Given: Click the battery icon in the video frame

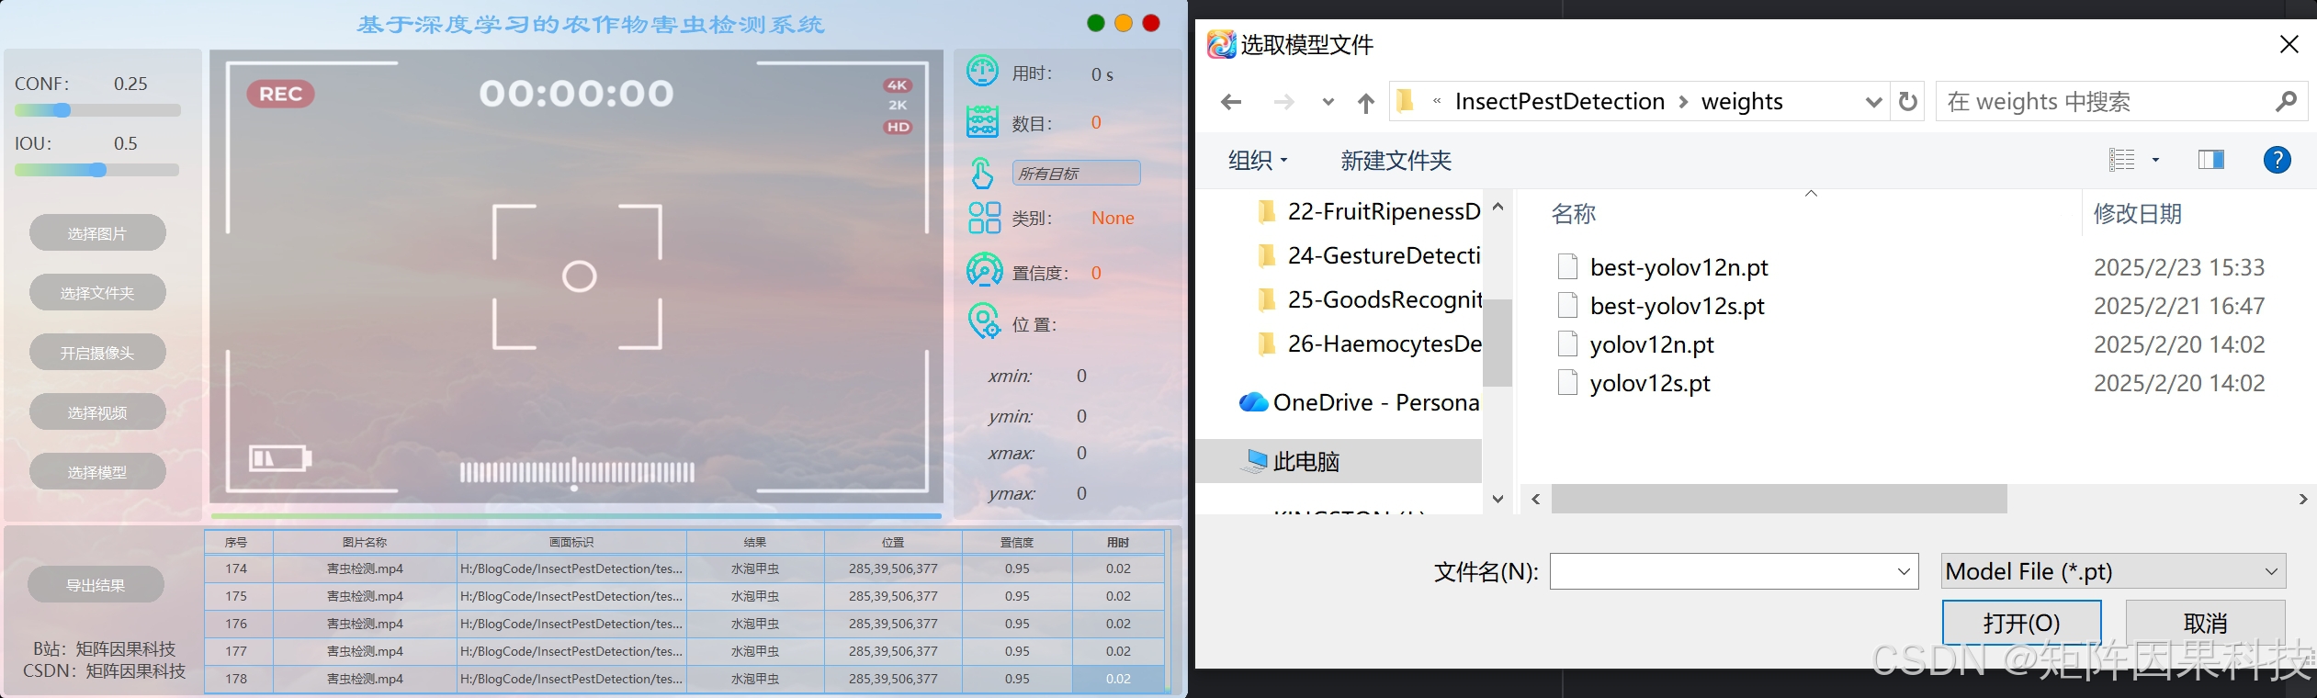Looking at the screenshot, I should [x=280, y=457].
